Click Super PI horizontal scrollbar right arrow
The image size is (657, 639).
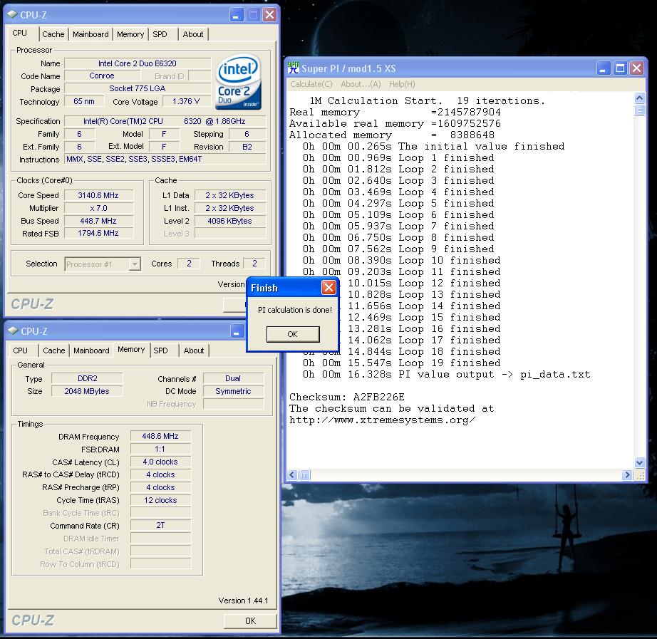[x=627, y=475]
